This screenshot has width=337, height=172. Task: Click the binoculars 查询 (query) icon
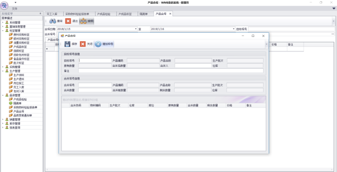(x=52, y=21)
